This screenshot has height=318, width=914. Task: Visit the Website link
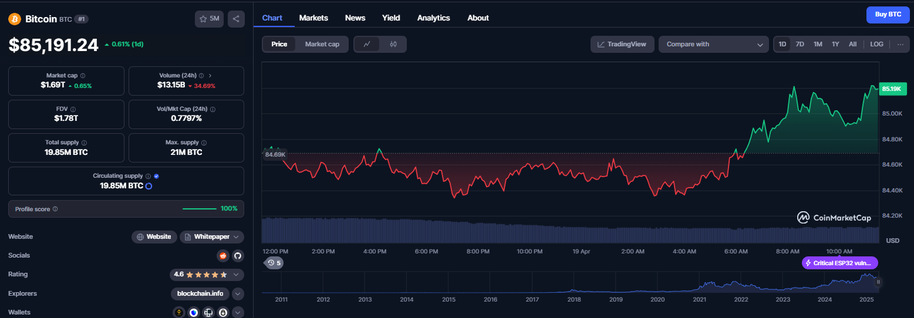point(154,237)
